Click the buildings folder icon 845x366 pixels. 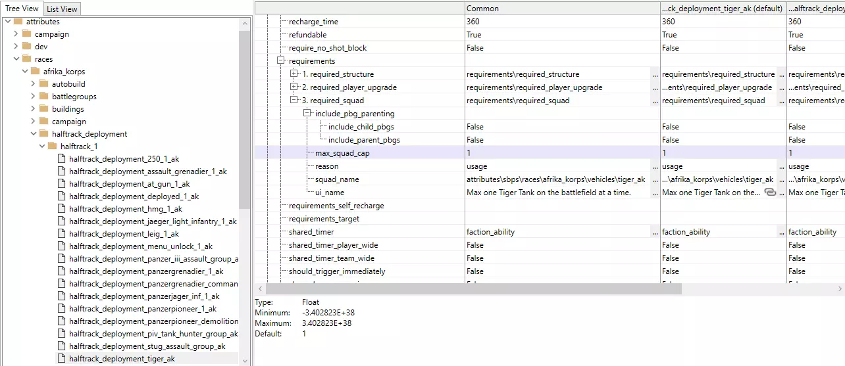click(x=43, y=109)
